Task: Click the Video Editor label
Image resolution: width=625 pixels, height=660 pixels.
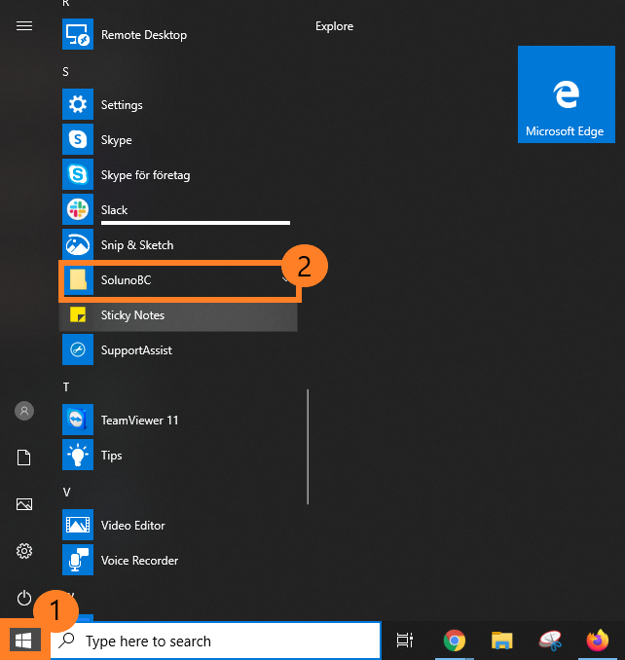Action: [x=133, y=526]
